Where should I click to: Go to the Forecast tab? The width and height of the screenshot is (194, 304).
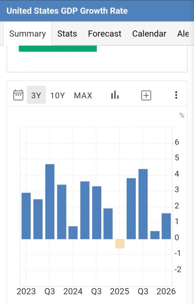click(105, 33)
